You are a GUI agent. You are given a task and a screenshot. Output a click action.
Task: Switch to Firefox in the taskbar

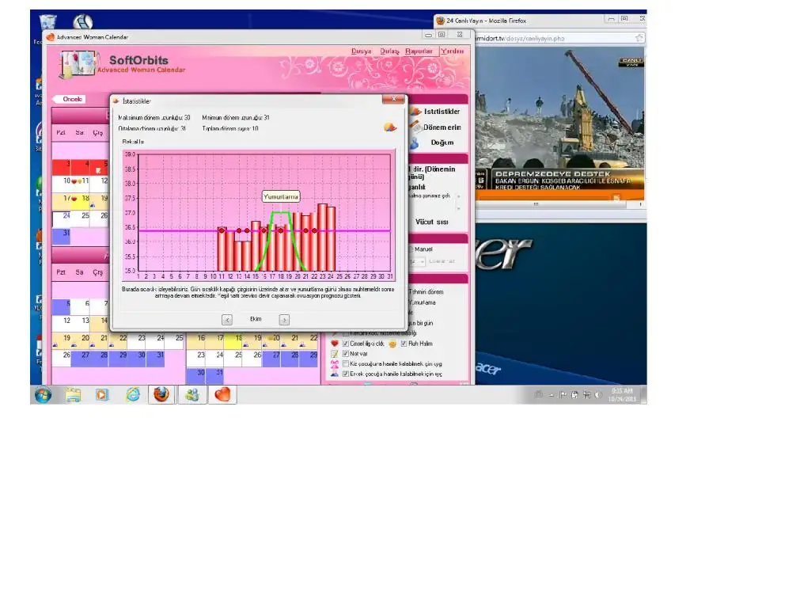click(161, 394)
